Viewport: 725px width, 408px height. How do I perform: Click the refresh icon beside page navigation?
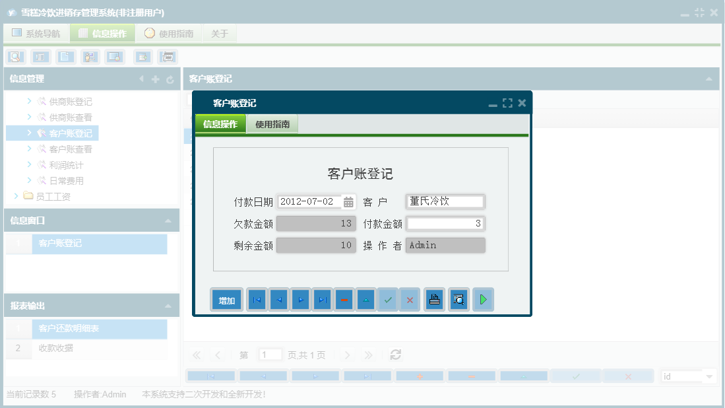click(x=394, y=355)
